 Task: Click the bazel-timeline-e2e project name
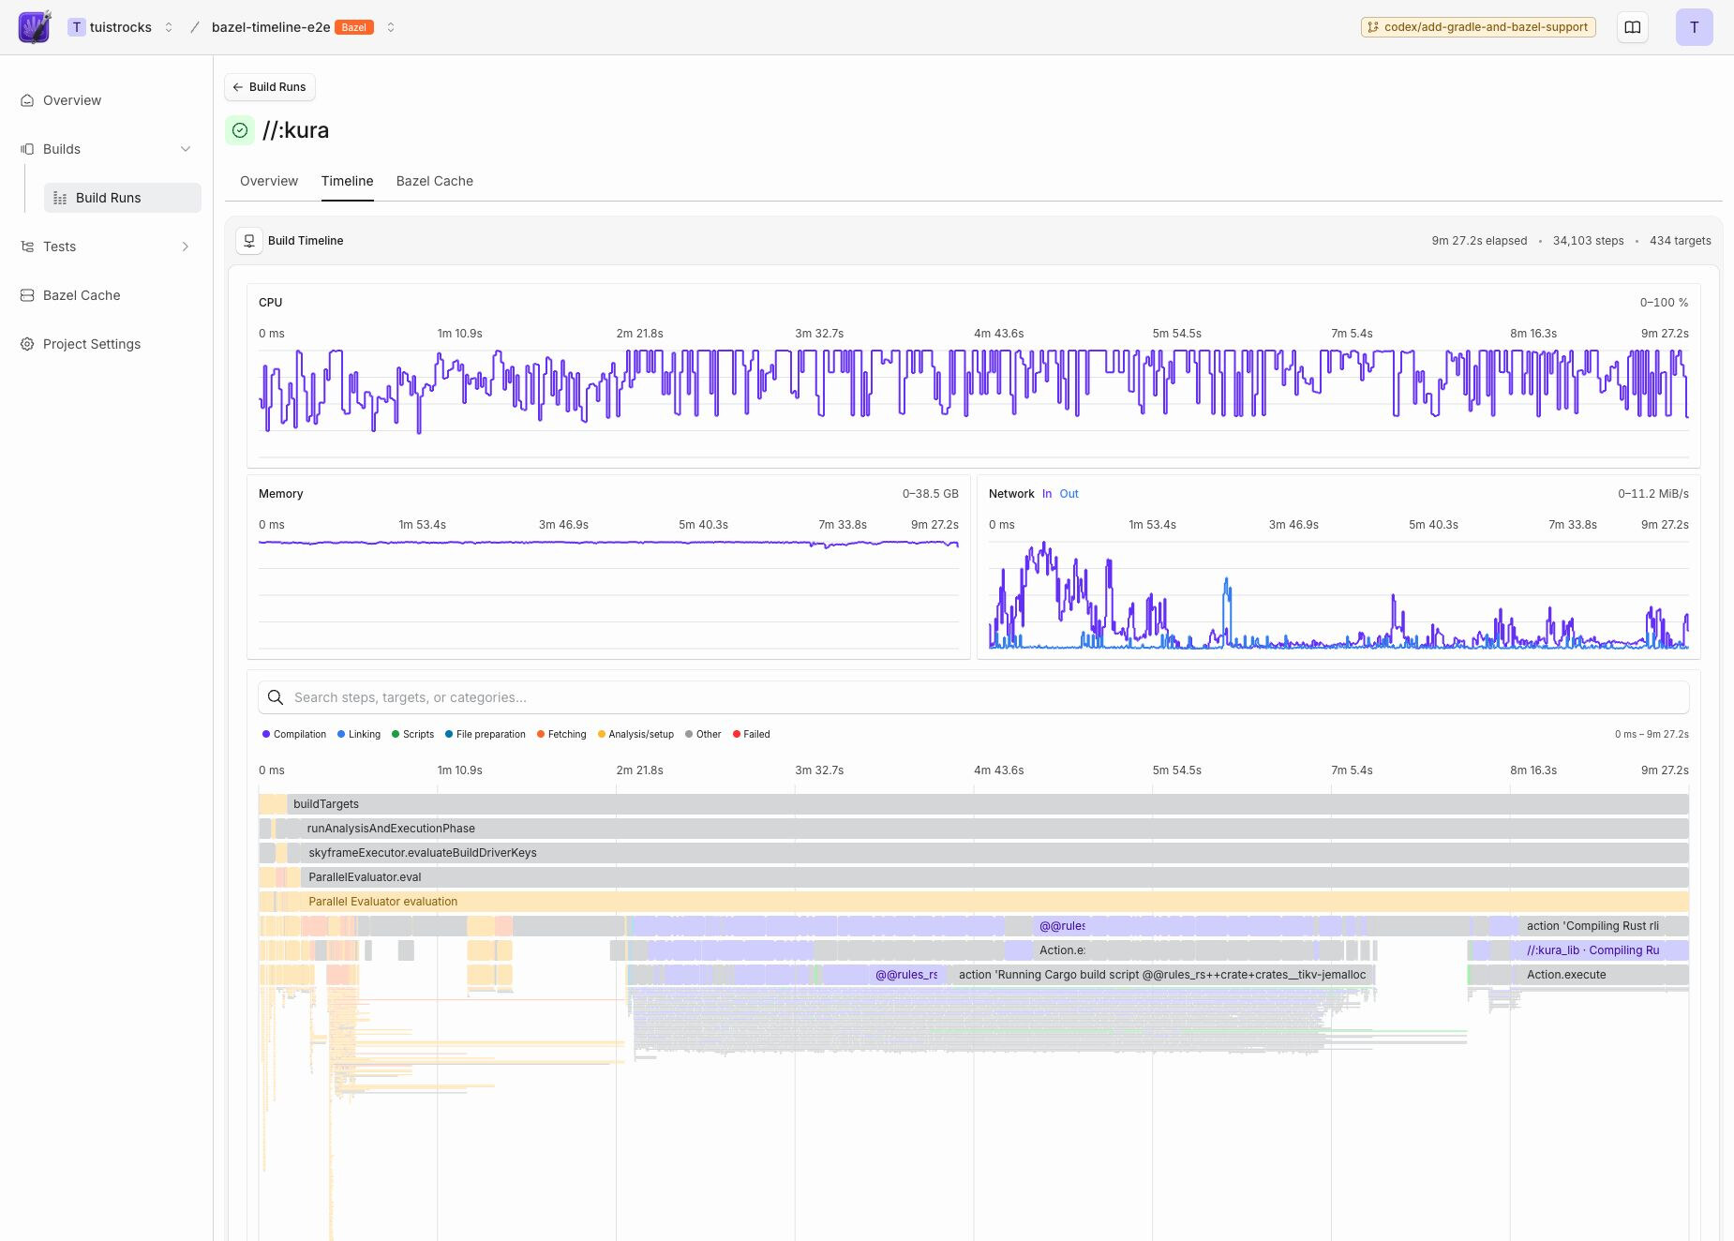[x=271, y=27]
